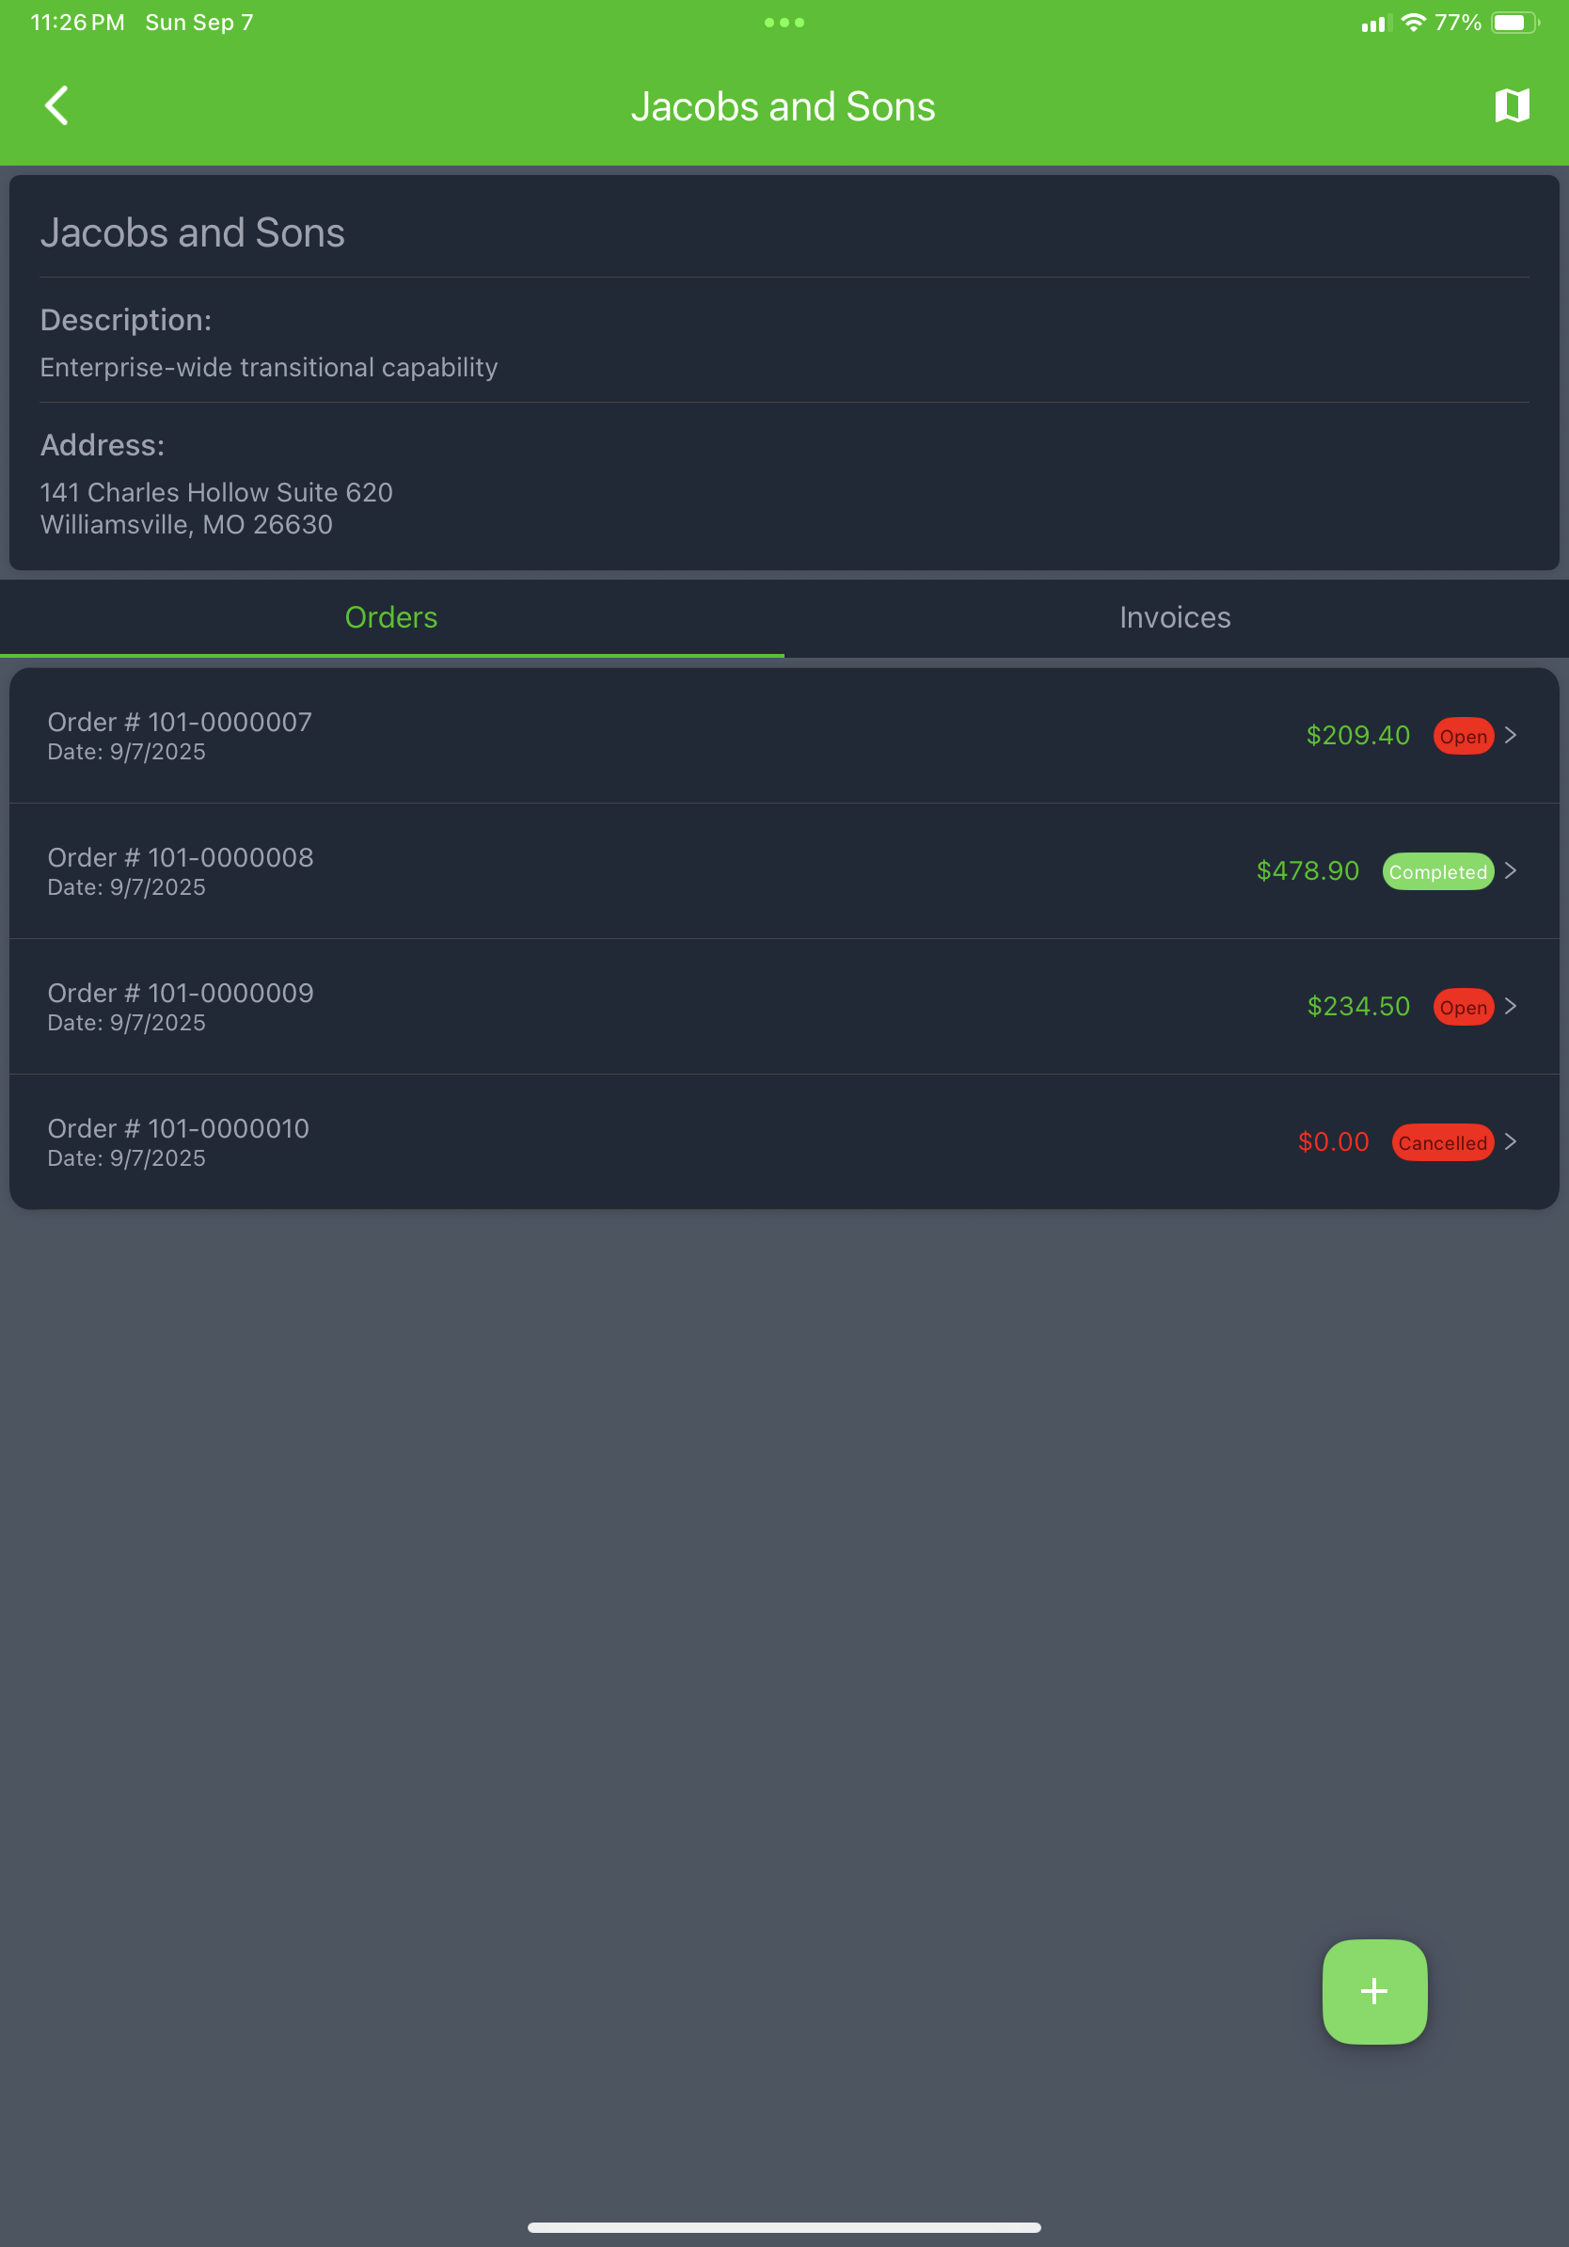1569x2247 pixels.
Task: Expand order 101-0000007 details
Action: click(x=1513, y=735)
